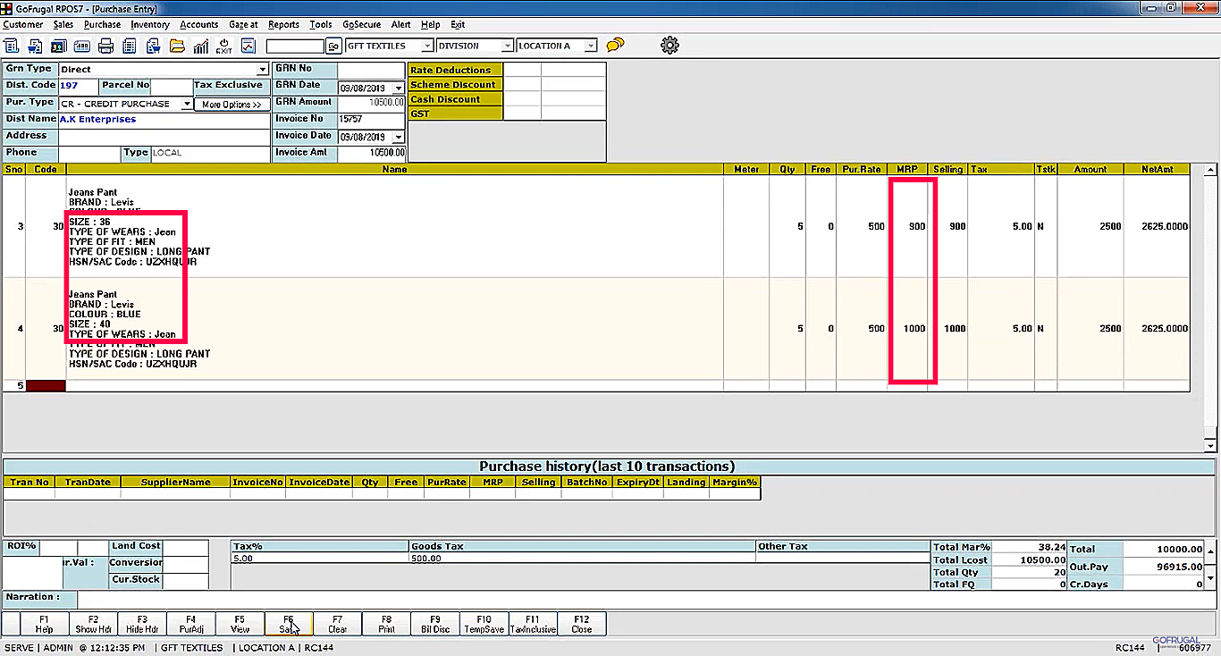This screenshot has width=1221, height=656.
Task: Click the Selling cell showing 1000
Action: point(948,329)
